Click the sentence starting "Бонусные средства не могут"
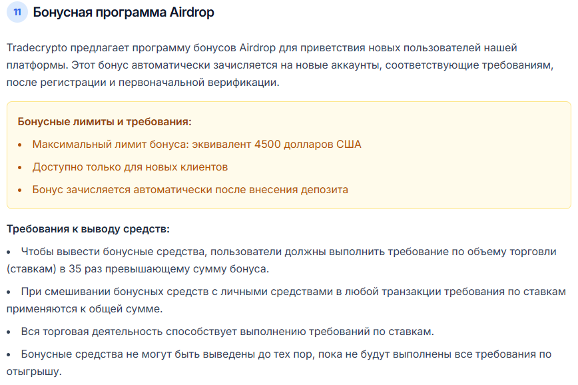 click(286, 354)
